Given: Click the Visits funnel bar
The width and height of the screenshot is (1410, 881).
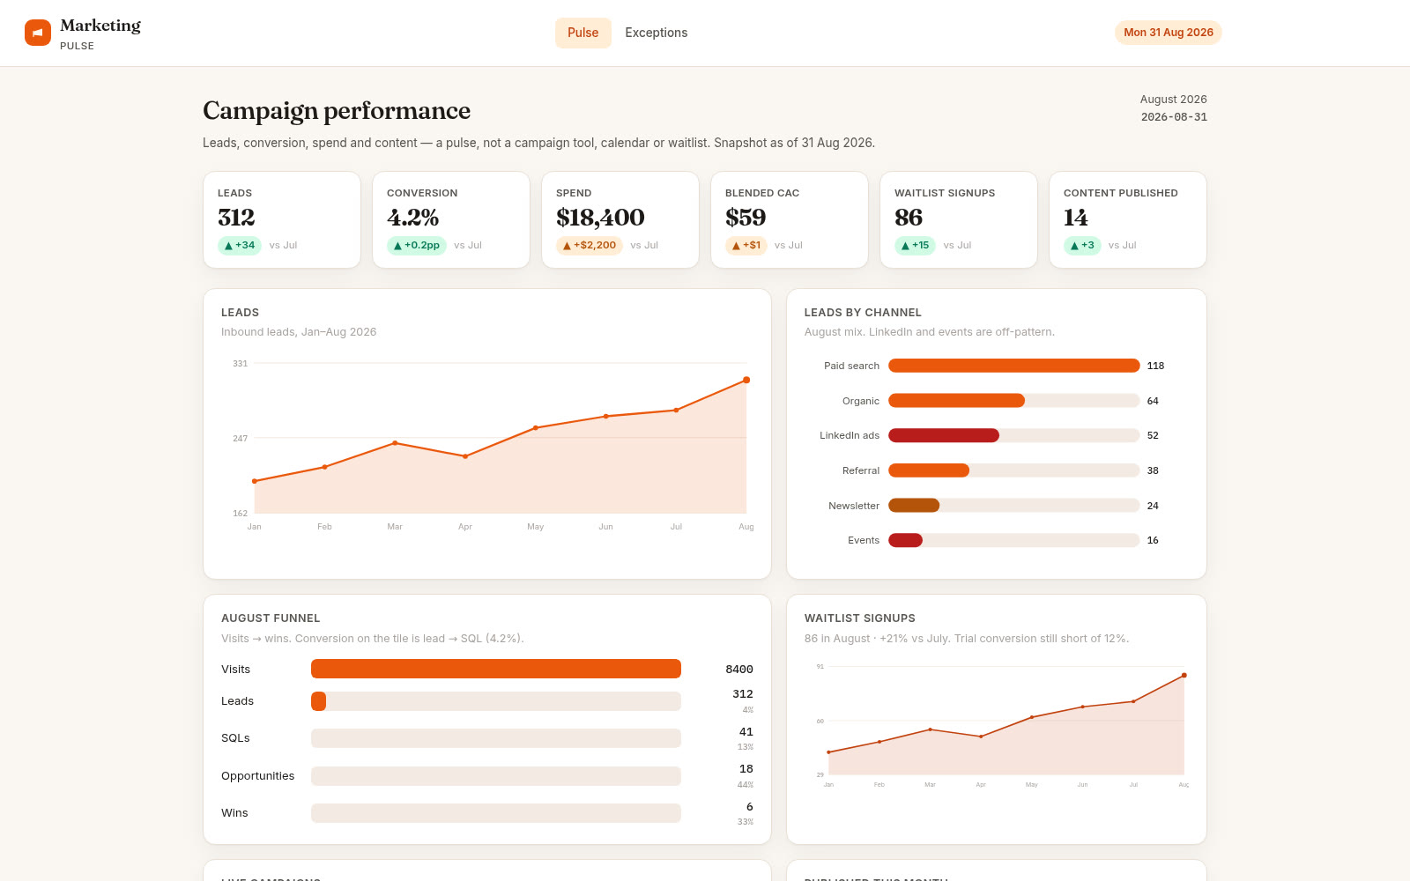Looking at the screenshot, I should click(x=496, y=669).
